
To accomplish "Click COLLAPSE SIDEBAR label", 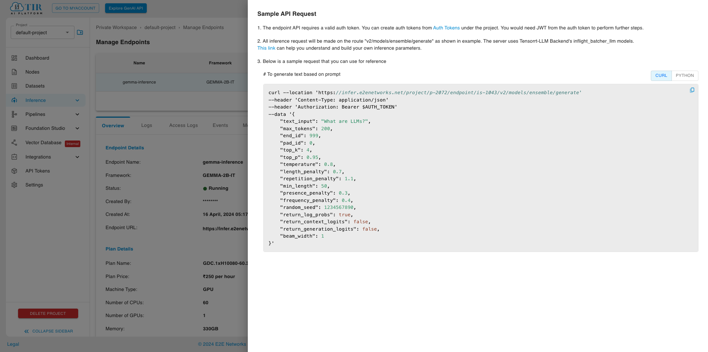I will 53,331.
